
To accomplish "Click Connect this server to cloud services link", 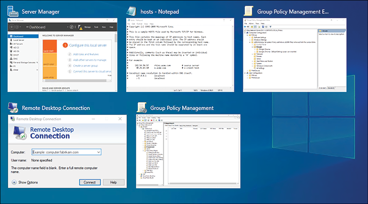I will [x=92, y=71].
